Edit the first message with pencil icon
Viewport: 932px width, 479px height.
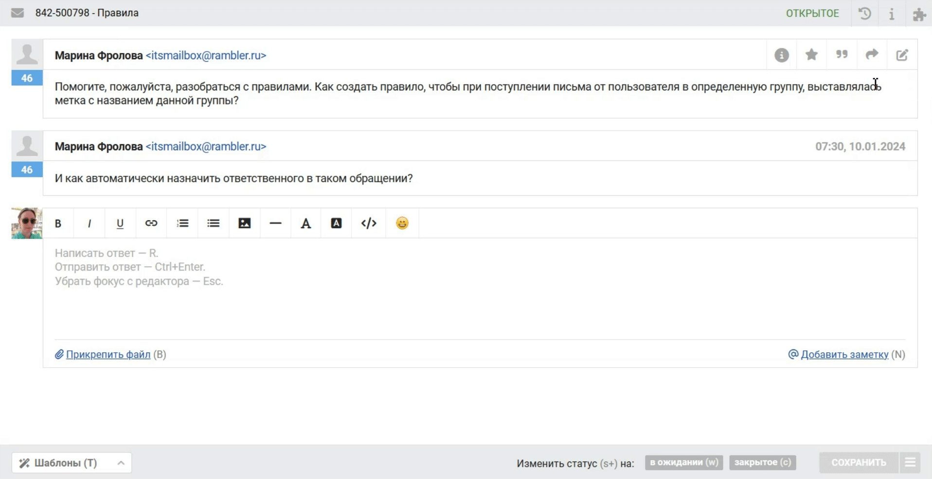(902, 55)
